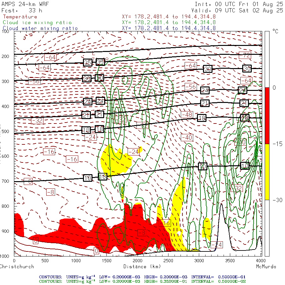Click the red 'Temperature' legend label
Viewport: 285px width, 285px height.
tap(20, 17)
